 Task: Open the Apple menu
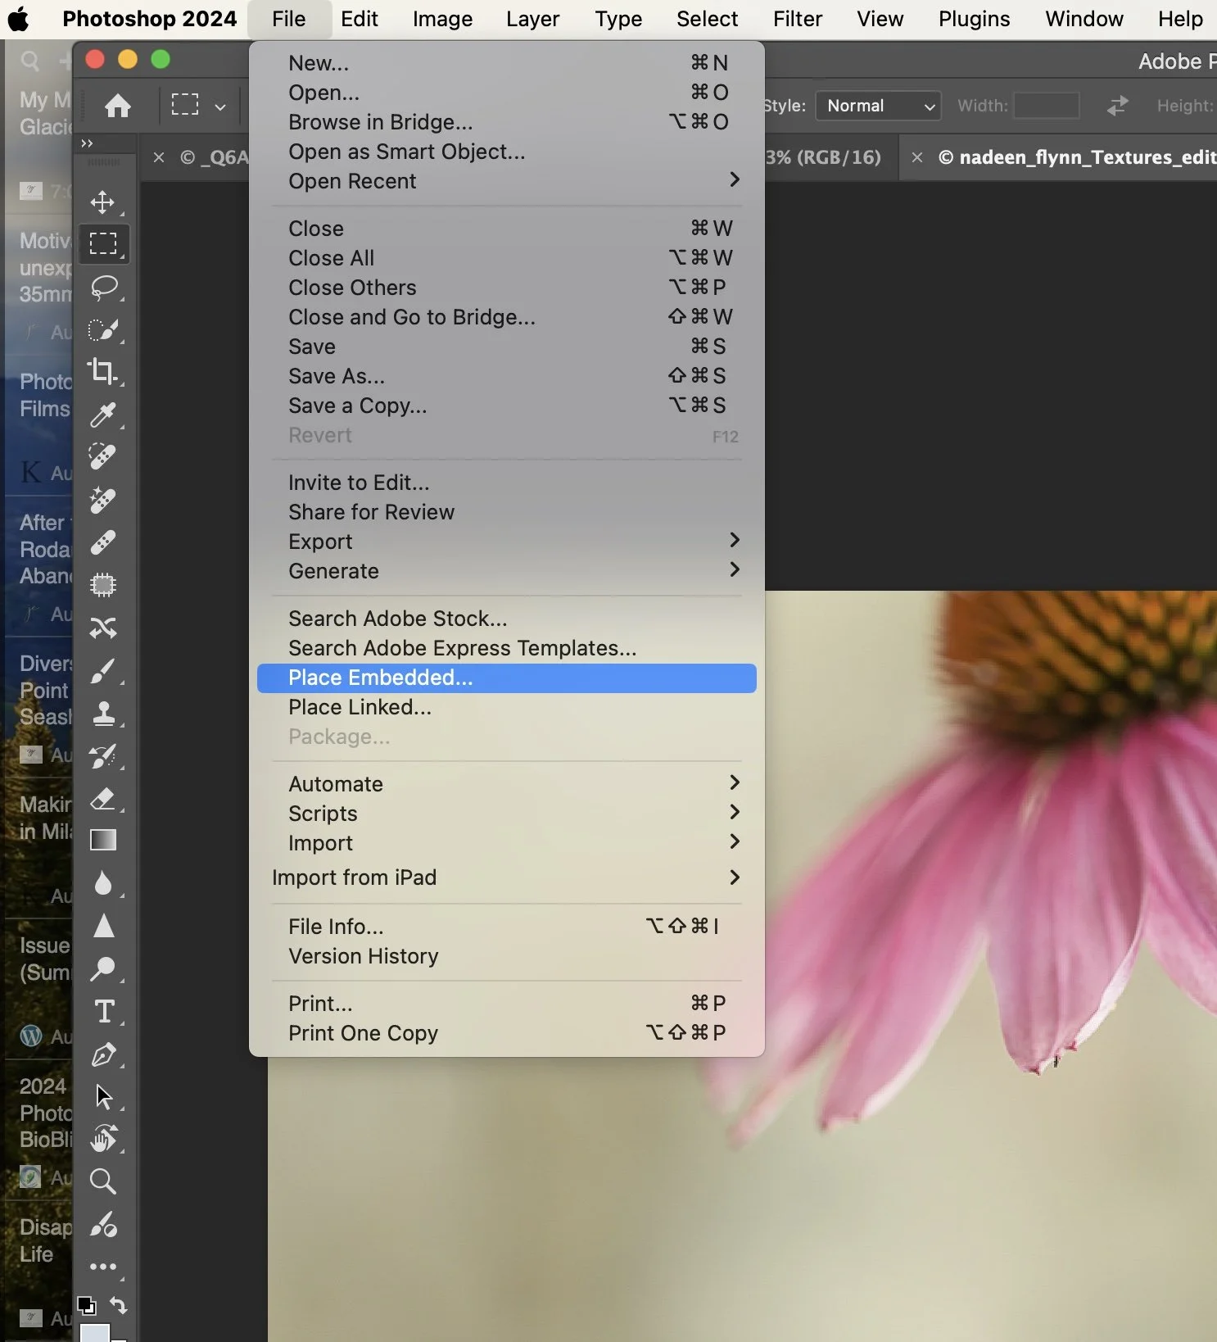[x=18, y=19]
